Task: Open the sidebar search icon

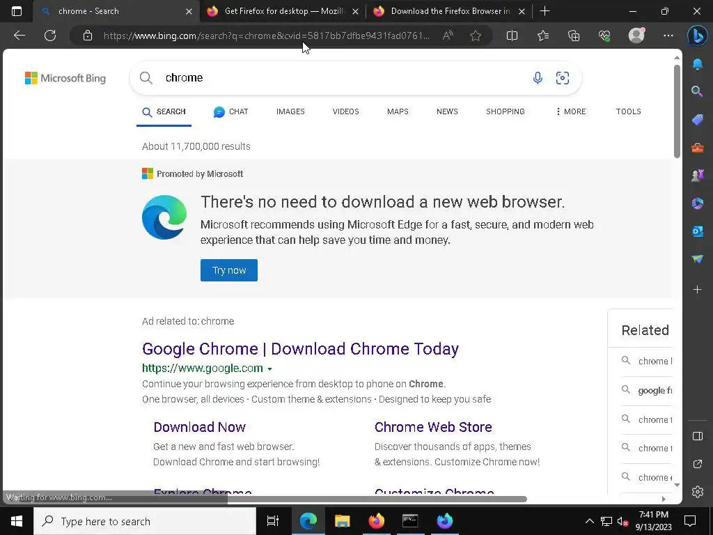Action: click(697, 91)
